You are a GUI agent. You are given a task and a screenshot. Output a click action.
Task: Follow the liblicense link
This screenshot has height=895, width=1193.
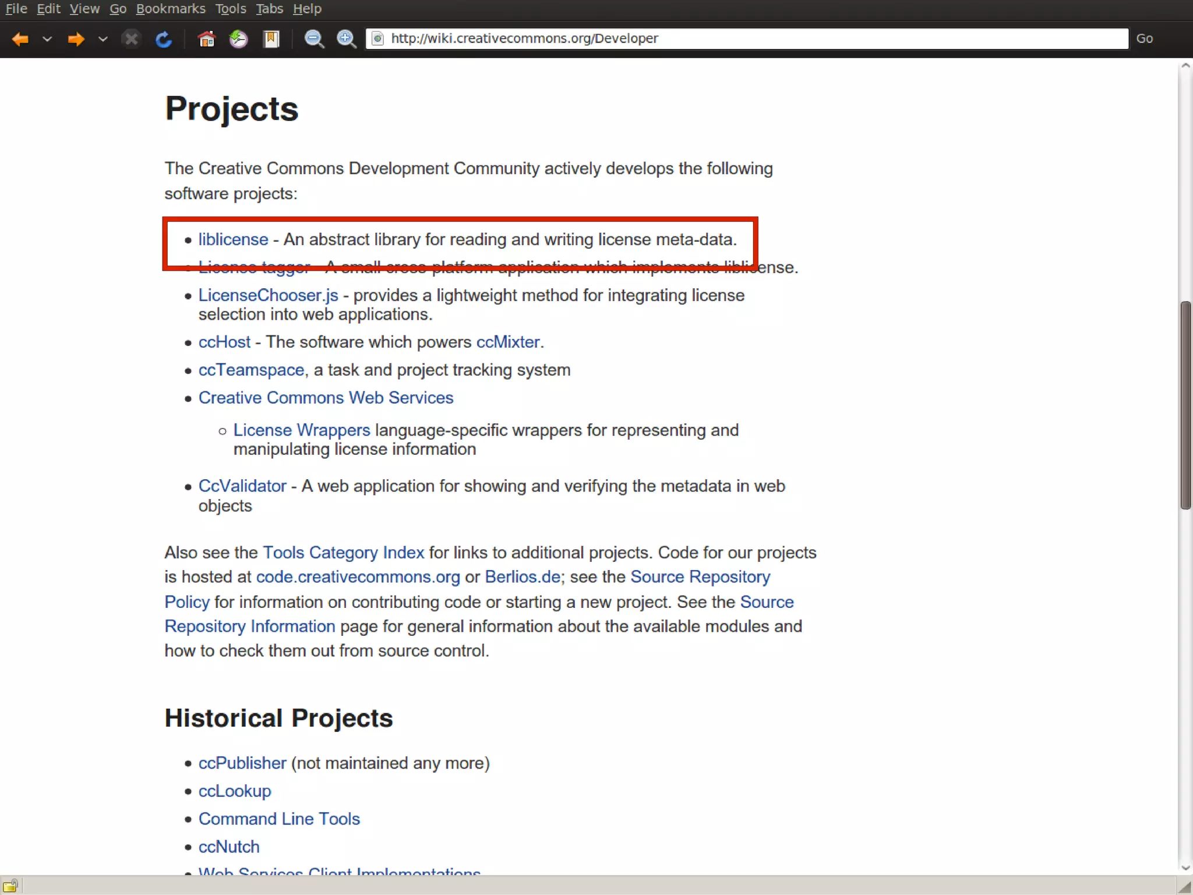pyautogui.click(x=233, y=239)
